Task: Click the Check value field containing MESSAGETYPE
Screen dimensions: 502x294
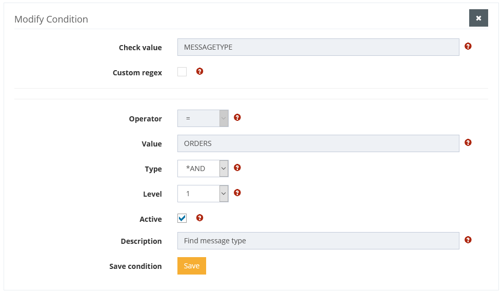Action: coord(318,47)
